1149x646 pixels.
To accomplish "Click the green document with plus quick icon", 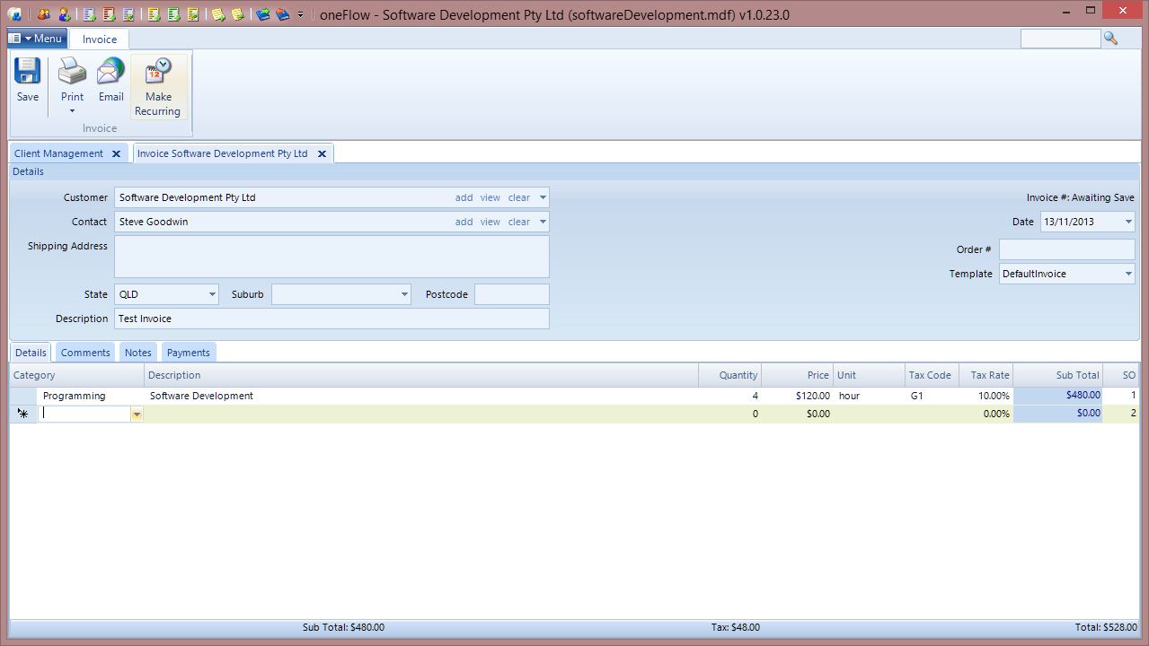I will click(173, 14).
